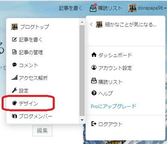Click the blog avatar beside ブログトップ
This screenshot has height=144, width=167.
(14, 27)
